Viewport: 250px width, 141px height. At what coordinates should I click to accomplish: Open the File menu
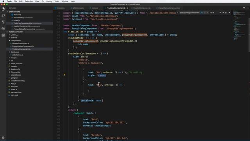point(15,1)
